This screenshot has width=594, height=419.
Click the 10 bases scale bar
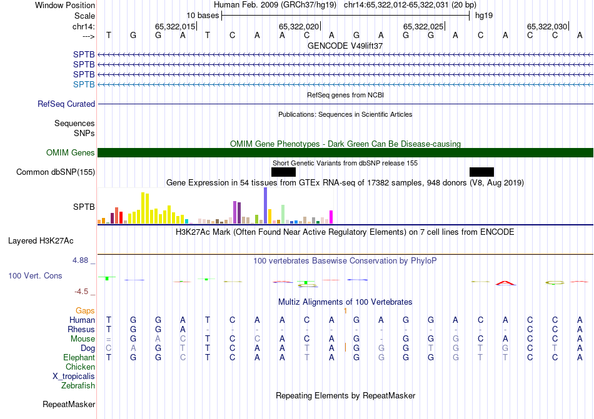345,15
